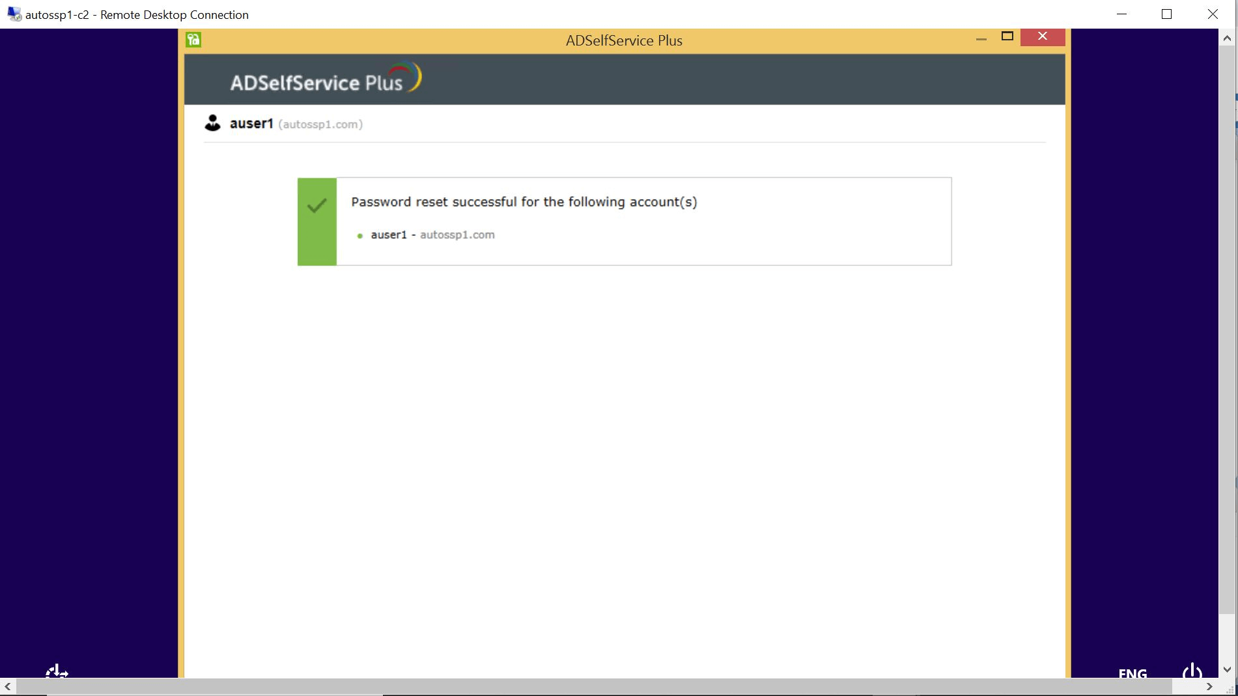
Task: Minimize the Remote Desktop Connection window
Action: 1121,14
